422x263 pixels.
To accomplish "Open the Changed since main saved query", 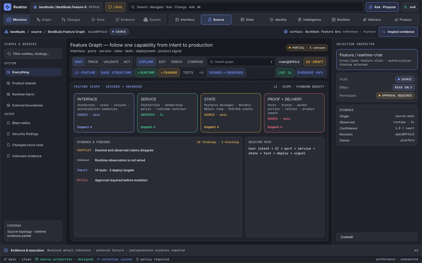I will pyautogui.click(x=33, y=145).
